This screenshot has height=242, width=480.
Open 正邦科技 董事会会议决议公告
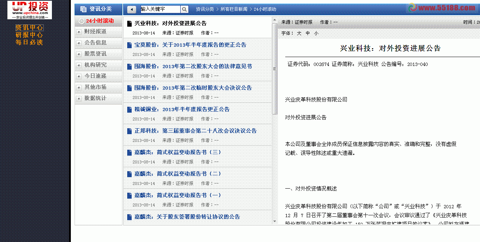tap(195, 131)
